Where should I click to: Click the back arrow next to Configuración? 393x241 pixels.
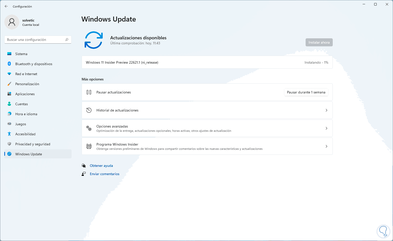6,6
